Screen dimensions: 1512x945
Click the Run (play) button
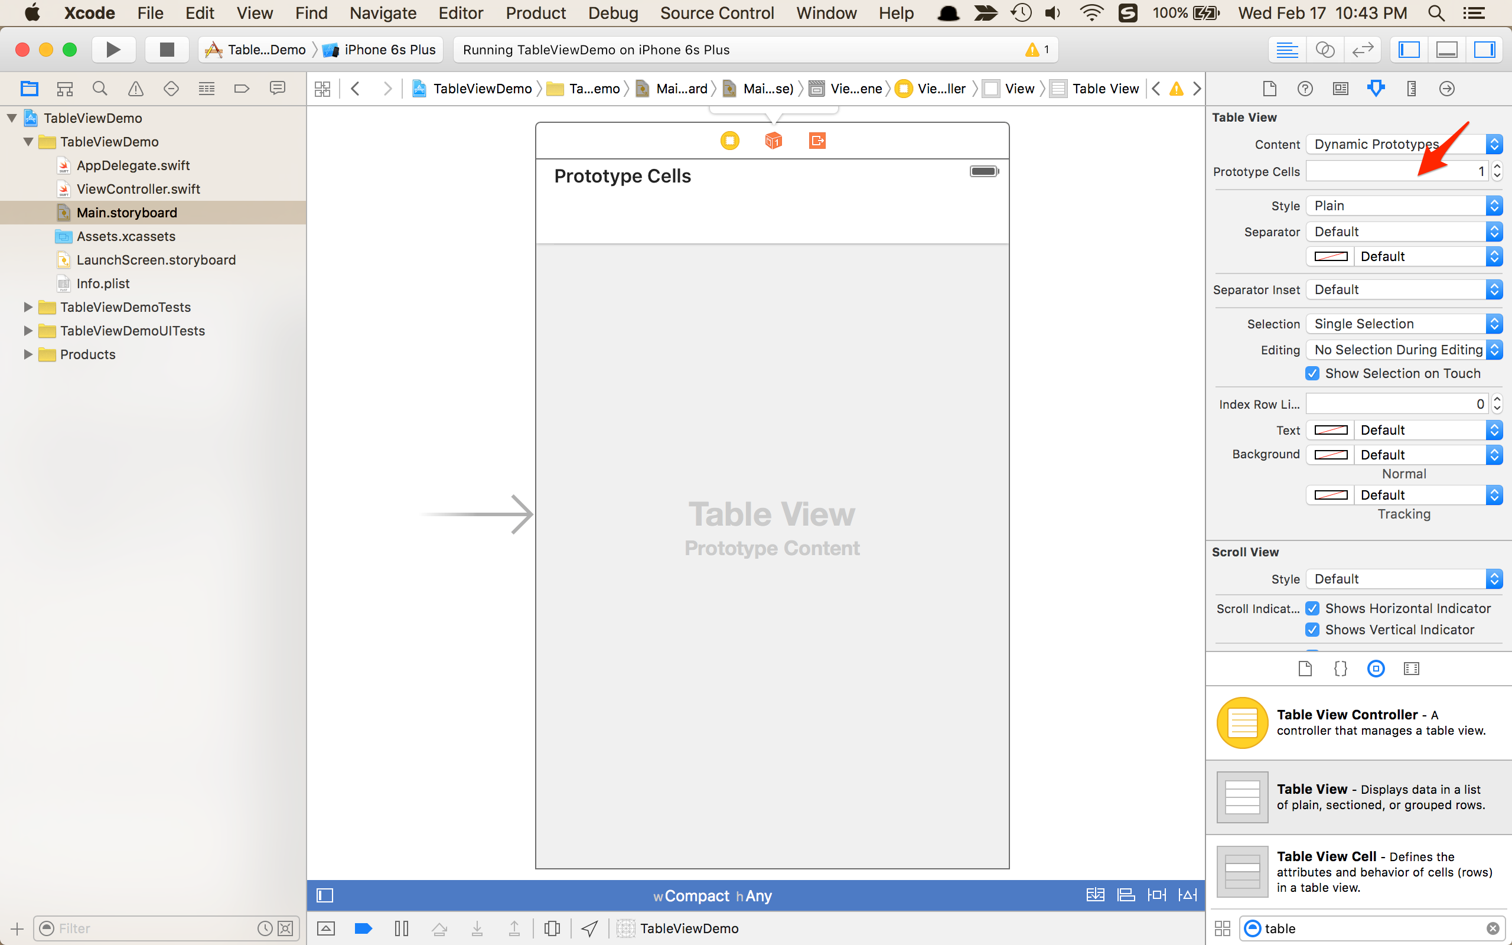[113, 50]
